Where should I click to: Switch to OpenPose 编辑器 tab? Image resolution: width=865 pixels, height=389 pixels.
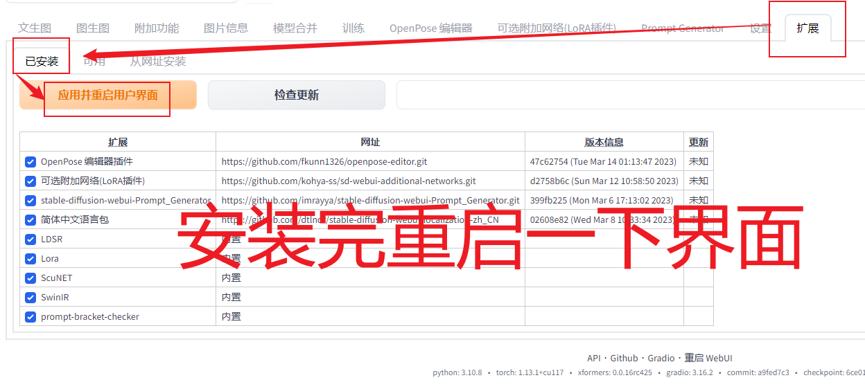point(431,28)
